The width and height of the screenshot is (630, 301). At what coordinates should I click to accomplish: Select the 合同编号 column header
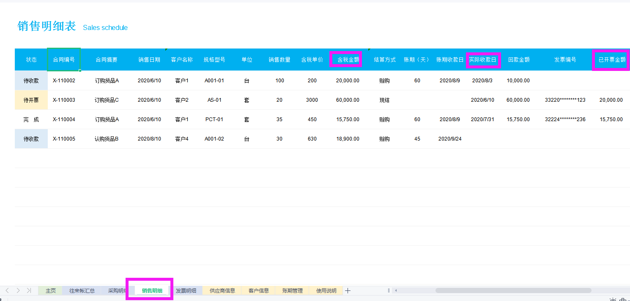[x=63, y=60]
